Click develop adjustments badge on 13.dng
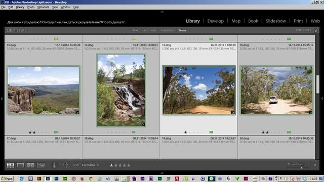Image resolution: width=324 pixels, height=182 pixels. tap(77, 112)
